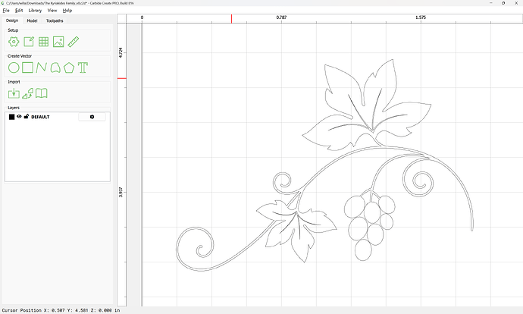
Task: Click the background image icon in Setup
Action: [58, 42]
